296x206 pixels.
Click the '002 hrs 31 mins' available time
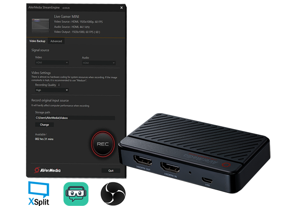[x=44, y=139]
